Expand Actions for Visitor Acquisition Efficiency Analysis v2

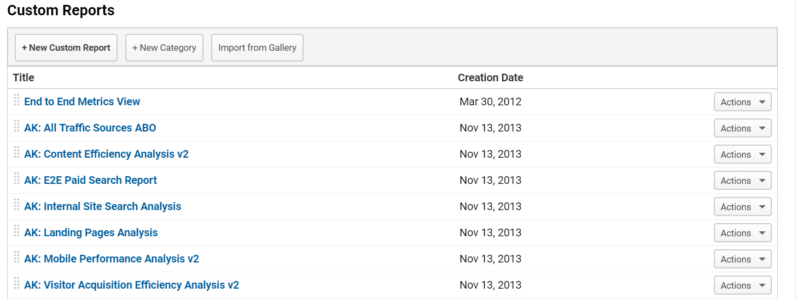pyautogui.click(x=742, y=285)
